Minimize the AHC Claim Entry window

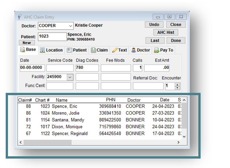pos(158,17)
